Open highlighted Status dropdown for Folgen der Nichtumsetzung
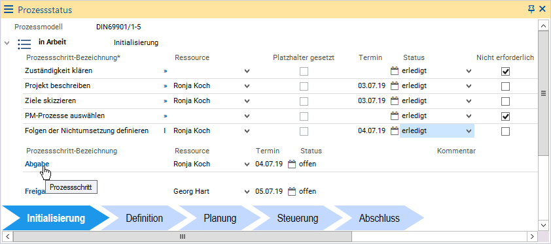Image resolution: width=551 pixels, height=244 pixels. pos(469,131)
